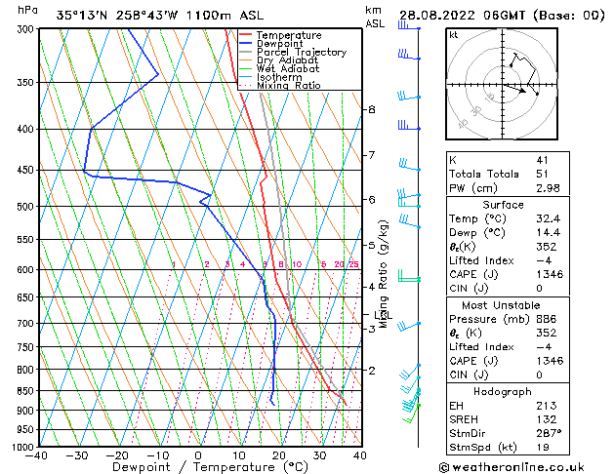Click the surface Temp value 32.4
The image size is (614, 474).
pyautogui.click(x=548, y=218)
